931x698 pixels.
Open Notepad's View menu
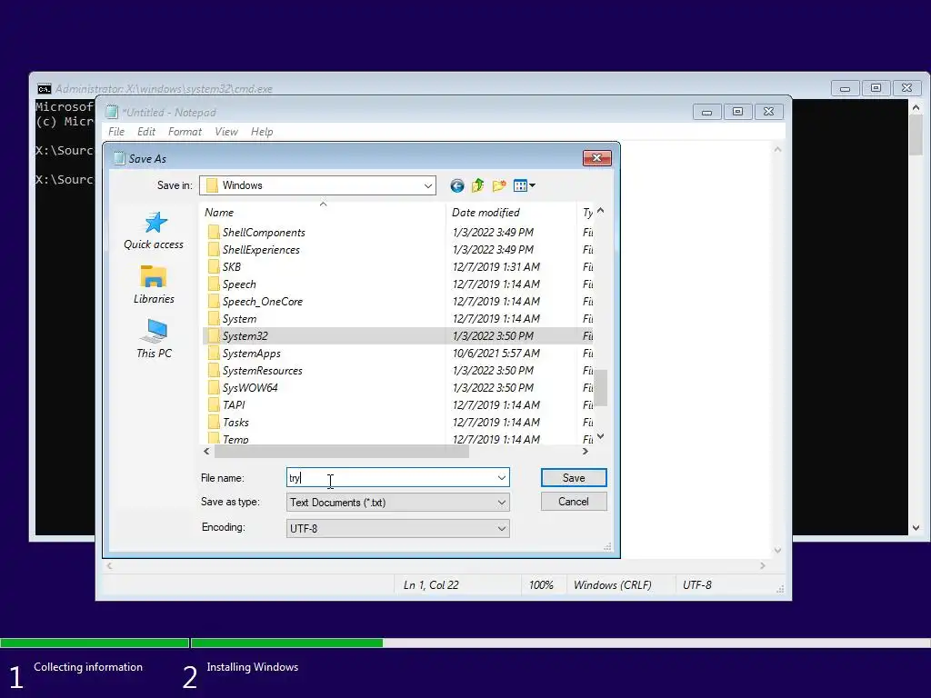point(226,132)
